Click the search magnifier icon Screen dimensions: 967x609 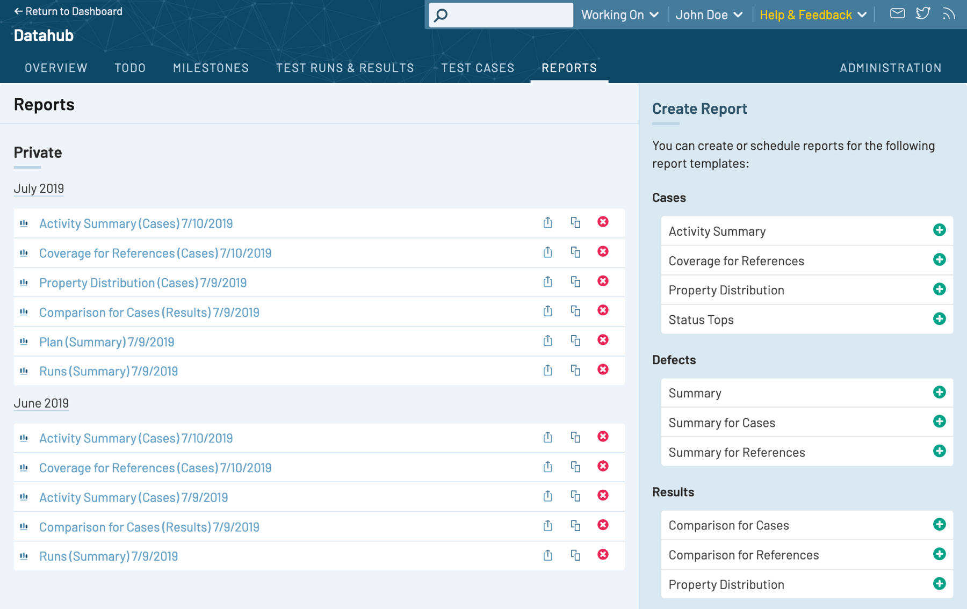(441, 15)
